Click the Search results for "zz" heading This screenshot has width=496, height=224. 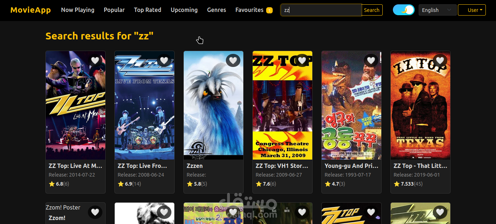[x=99, y=36]
